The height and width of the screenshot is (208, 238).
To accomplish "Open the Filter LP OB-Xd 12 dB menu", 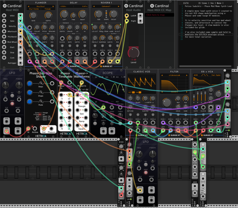I will 174,75.
